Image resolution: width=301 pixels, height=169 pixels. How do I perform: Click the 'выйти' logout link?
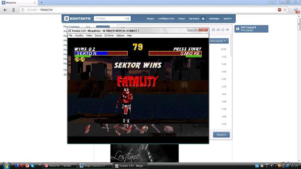tap(227, 18)
